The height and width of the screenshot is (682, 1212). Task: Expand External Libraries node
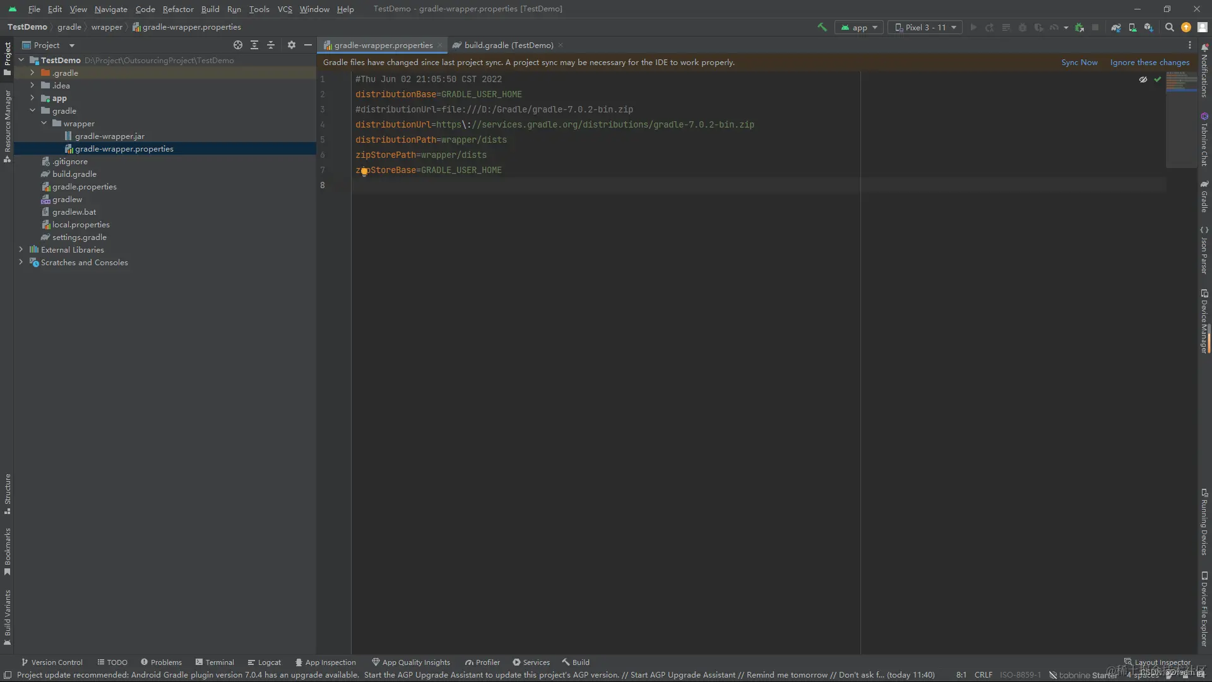(21, 249)
